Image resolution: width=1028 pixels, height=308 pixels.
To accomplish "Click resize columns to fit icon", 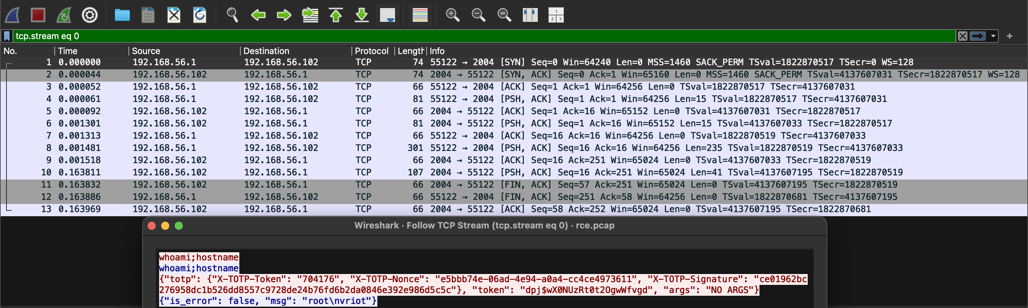I will click(x=530, y=15).
